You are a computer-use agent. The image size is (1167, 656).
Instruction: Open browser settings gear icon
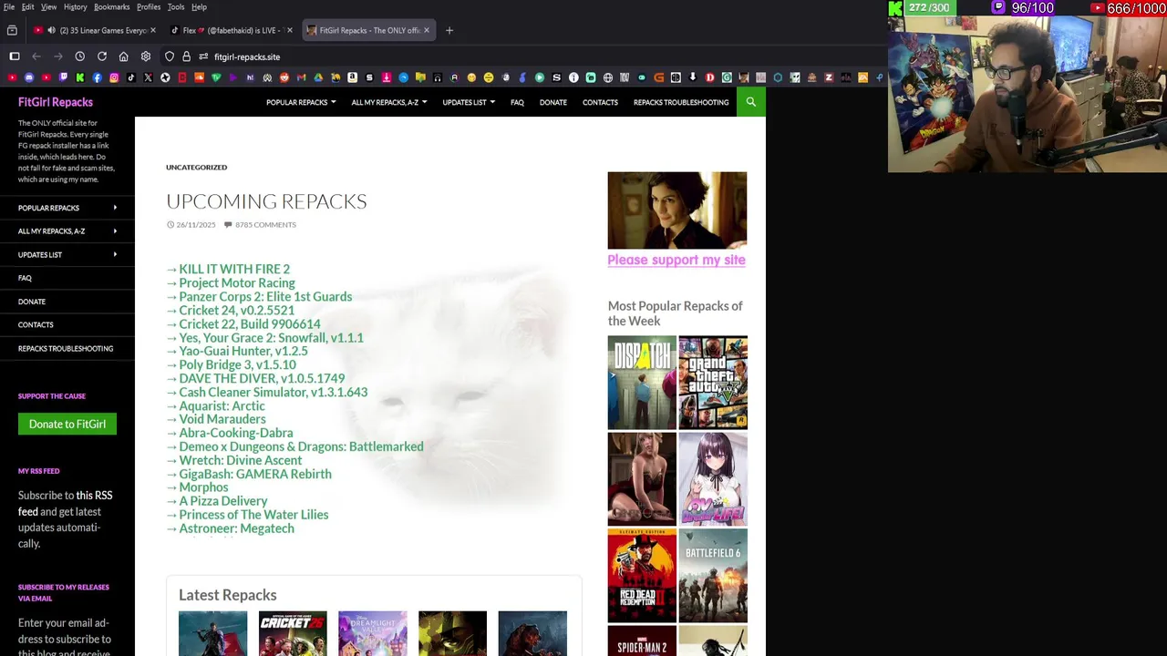[146, 56]
